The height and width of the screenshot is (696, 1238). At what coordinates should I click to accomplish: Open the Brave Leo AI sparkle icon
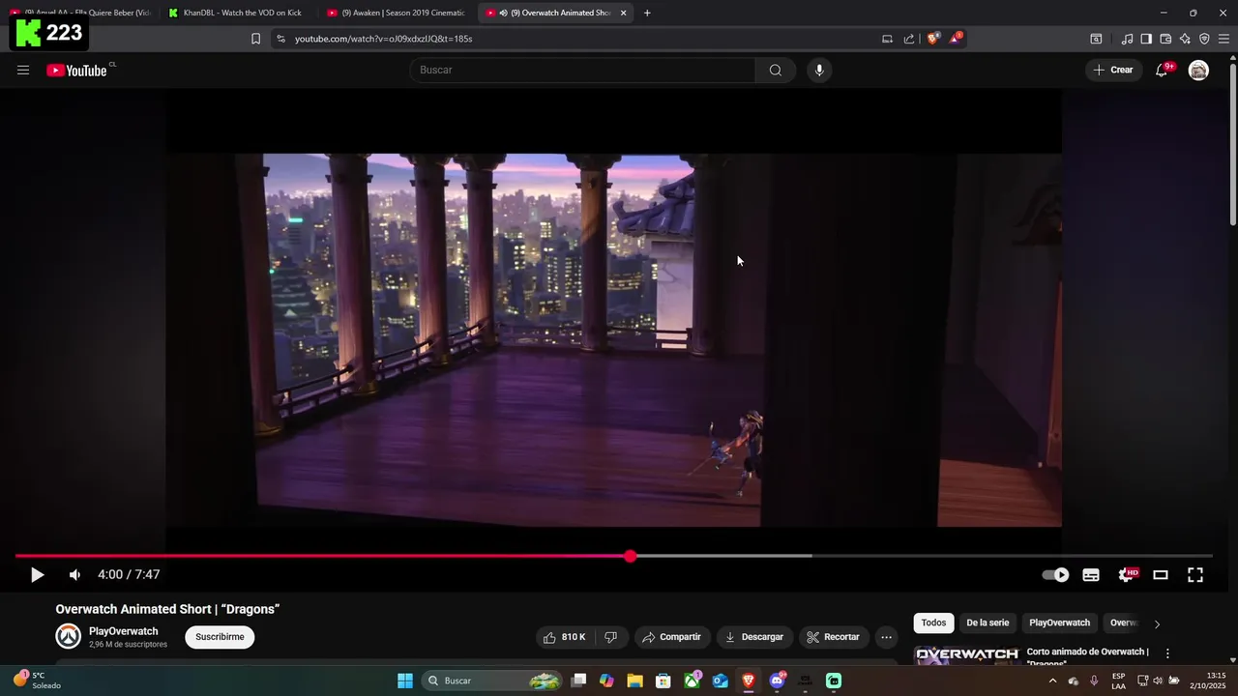tap(1185, 39)
